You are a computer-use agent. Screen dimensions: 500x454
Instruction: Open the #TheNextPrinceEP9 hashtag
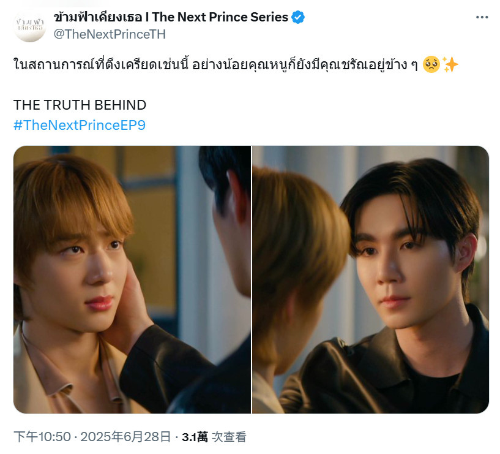80,125
